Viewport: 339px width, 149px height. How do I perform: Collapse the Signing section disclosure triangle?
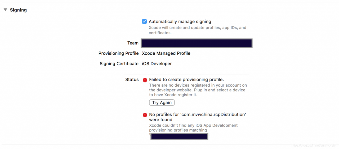click(x=5, y=10)
